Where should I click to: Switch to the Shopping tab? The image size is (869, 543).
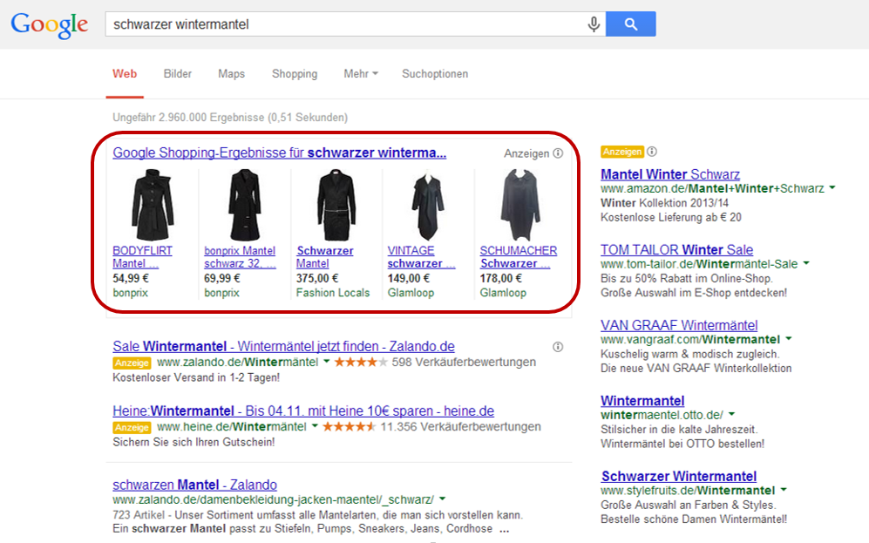pyautogui.click(x=295, y=74)
